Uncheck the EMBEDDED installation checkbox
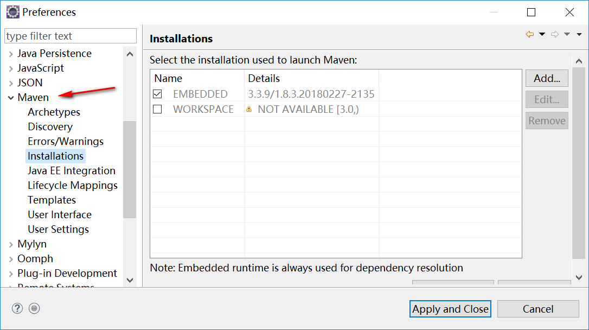 [x=157, y=93]
